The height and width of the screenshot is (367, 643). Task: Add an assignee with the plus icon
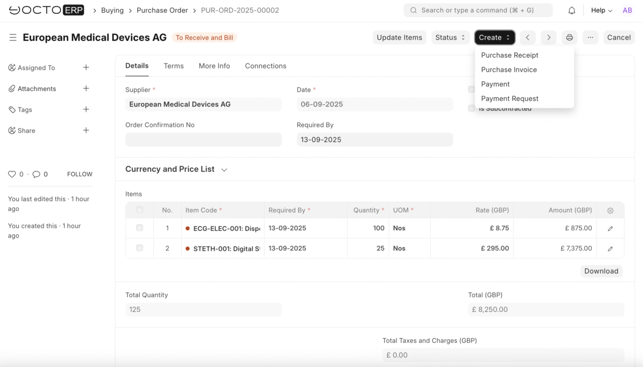pyautogui.click(x=86, y=67)
